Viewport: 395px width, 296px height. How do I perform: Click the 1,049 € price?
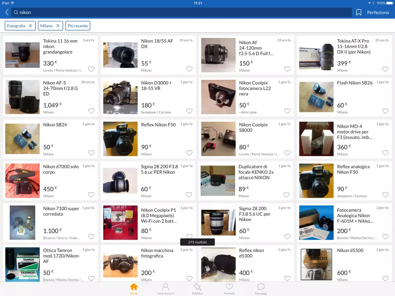53,105
